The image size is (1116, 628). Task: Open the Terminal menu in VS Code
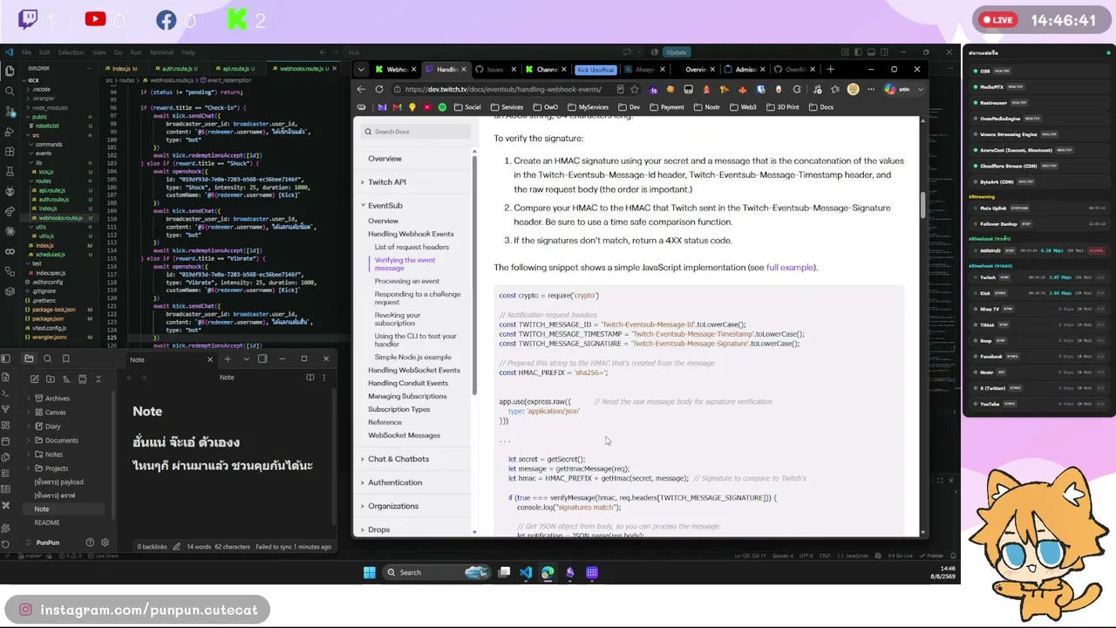coord(161,52)
